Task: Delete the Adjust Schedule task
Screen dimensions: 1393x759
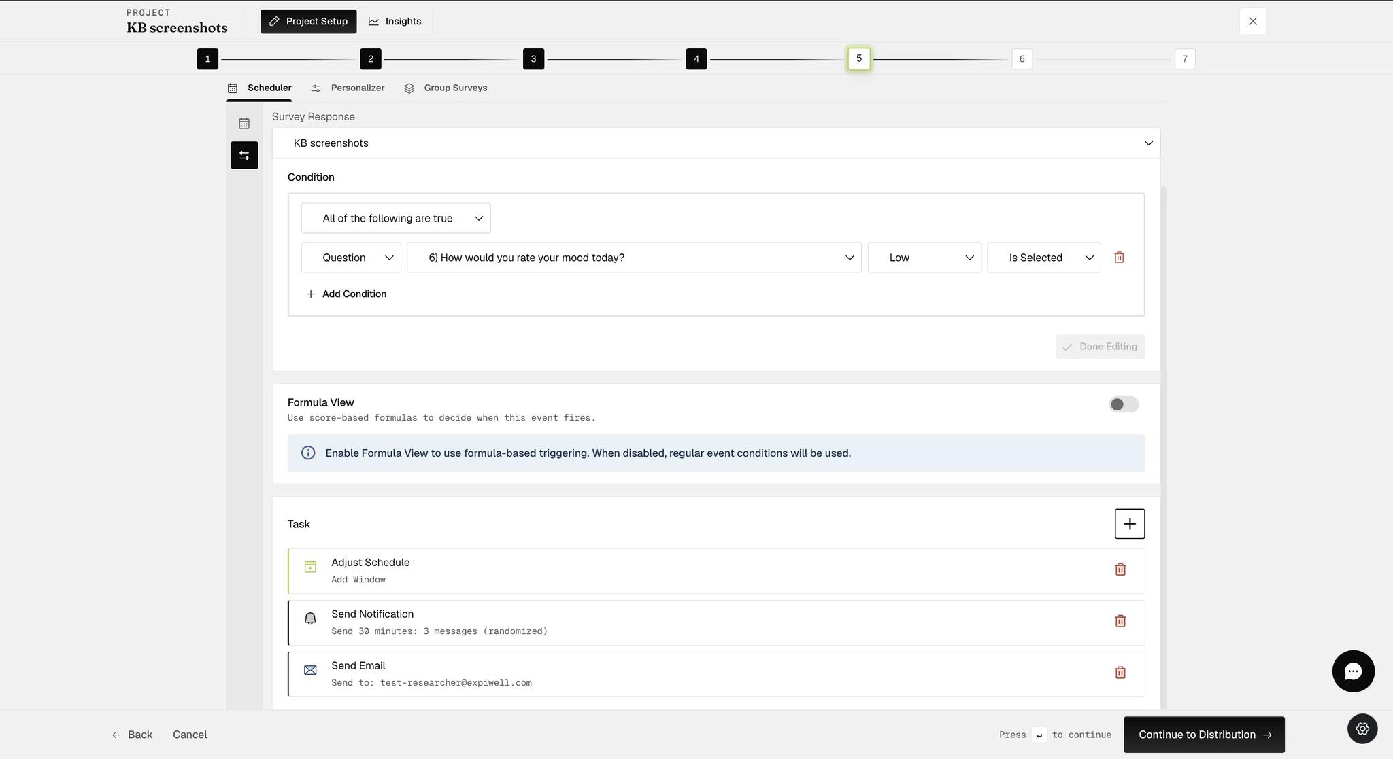Action: coord(1120,569)
